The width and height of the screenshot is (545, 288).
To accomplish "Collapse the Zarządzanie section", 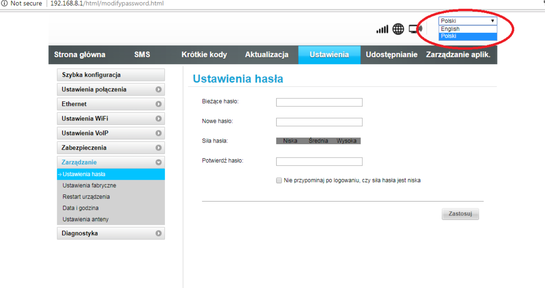I will 159,162.
